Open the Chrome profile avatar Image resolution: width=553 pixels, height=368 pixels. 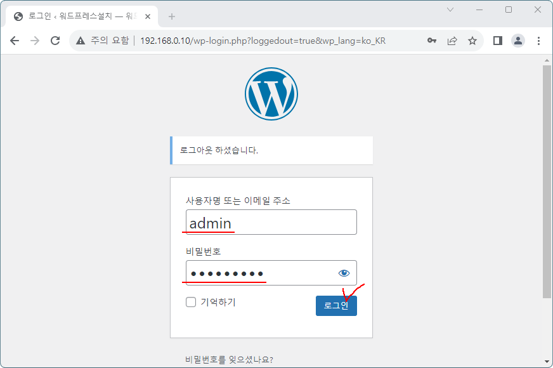tap(518, 41)
